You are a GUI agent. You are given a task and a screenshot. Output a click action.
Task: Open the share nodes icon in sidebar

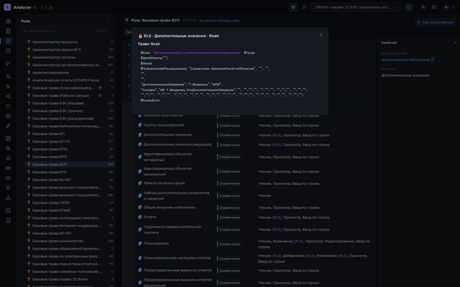[x=8, y=96]
